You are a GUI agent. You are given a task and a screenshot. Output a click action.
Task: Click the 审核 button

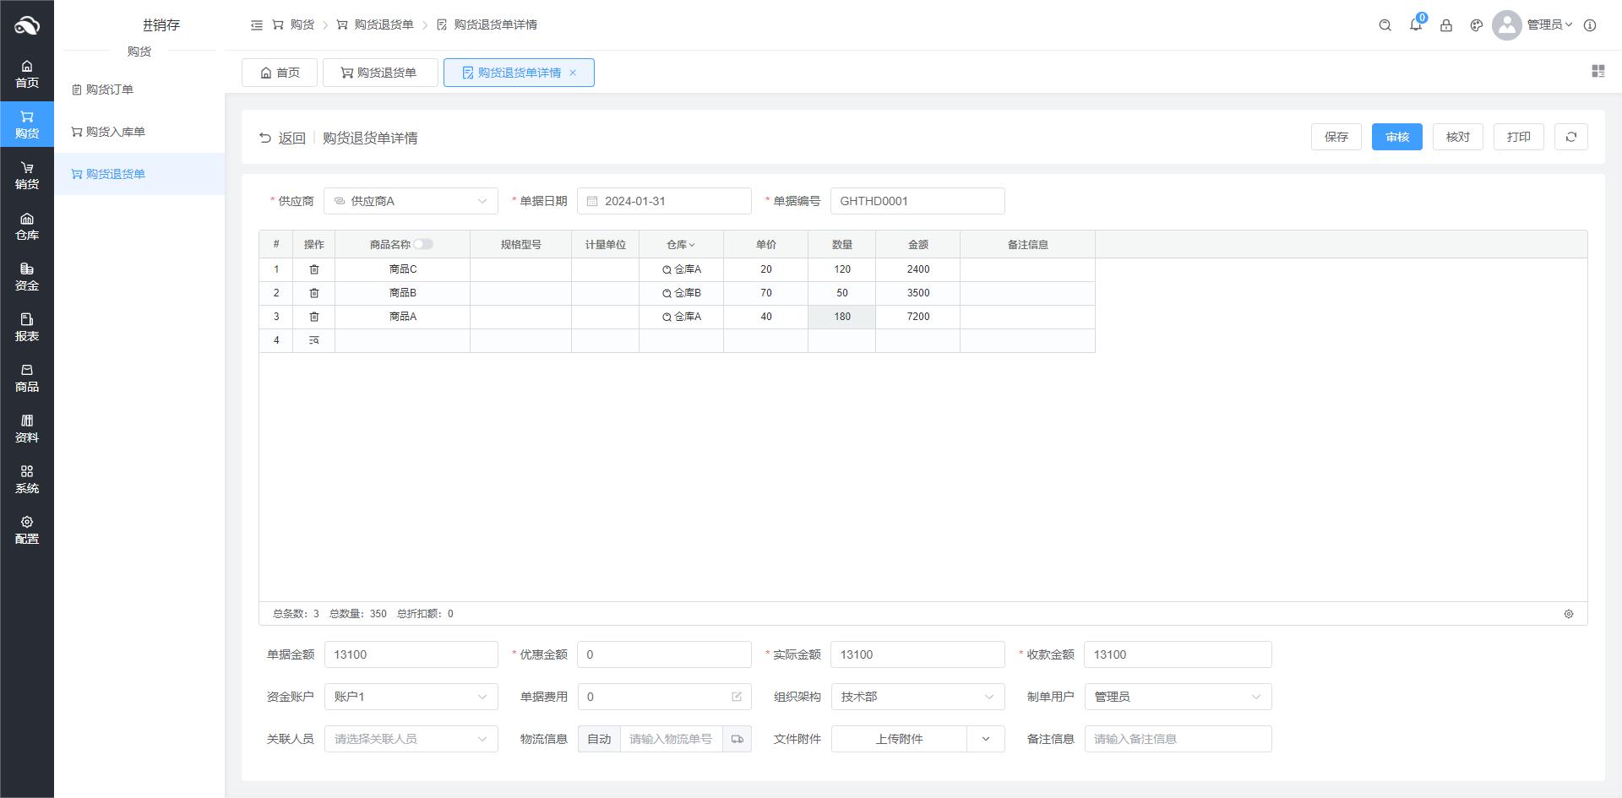pyautogui.click(x=1396, y=137)
